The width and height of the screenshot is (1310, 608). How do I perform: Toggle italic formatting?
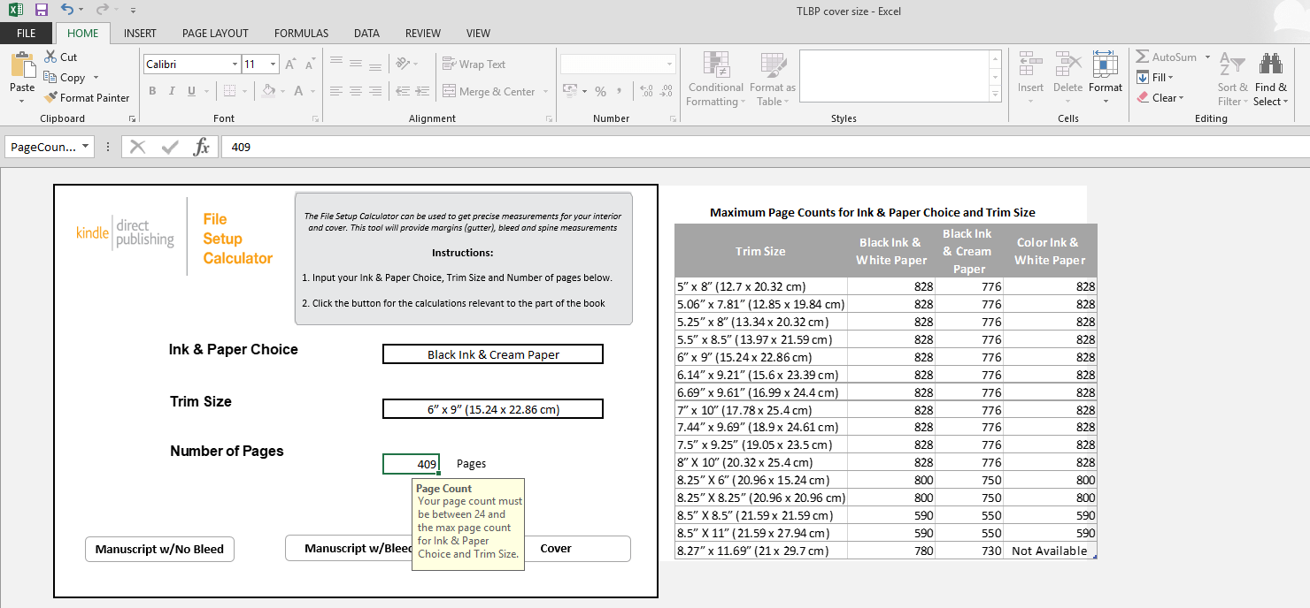pyautogui.click(x=173, y=91)
